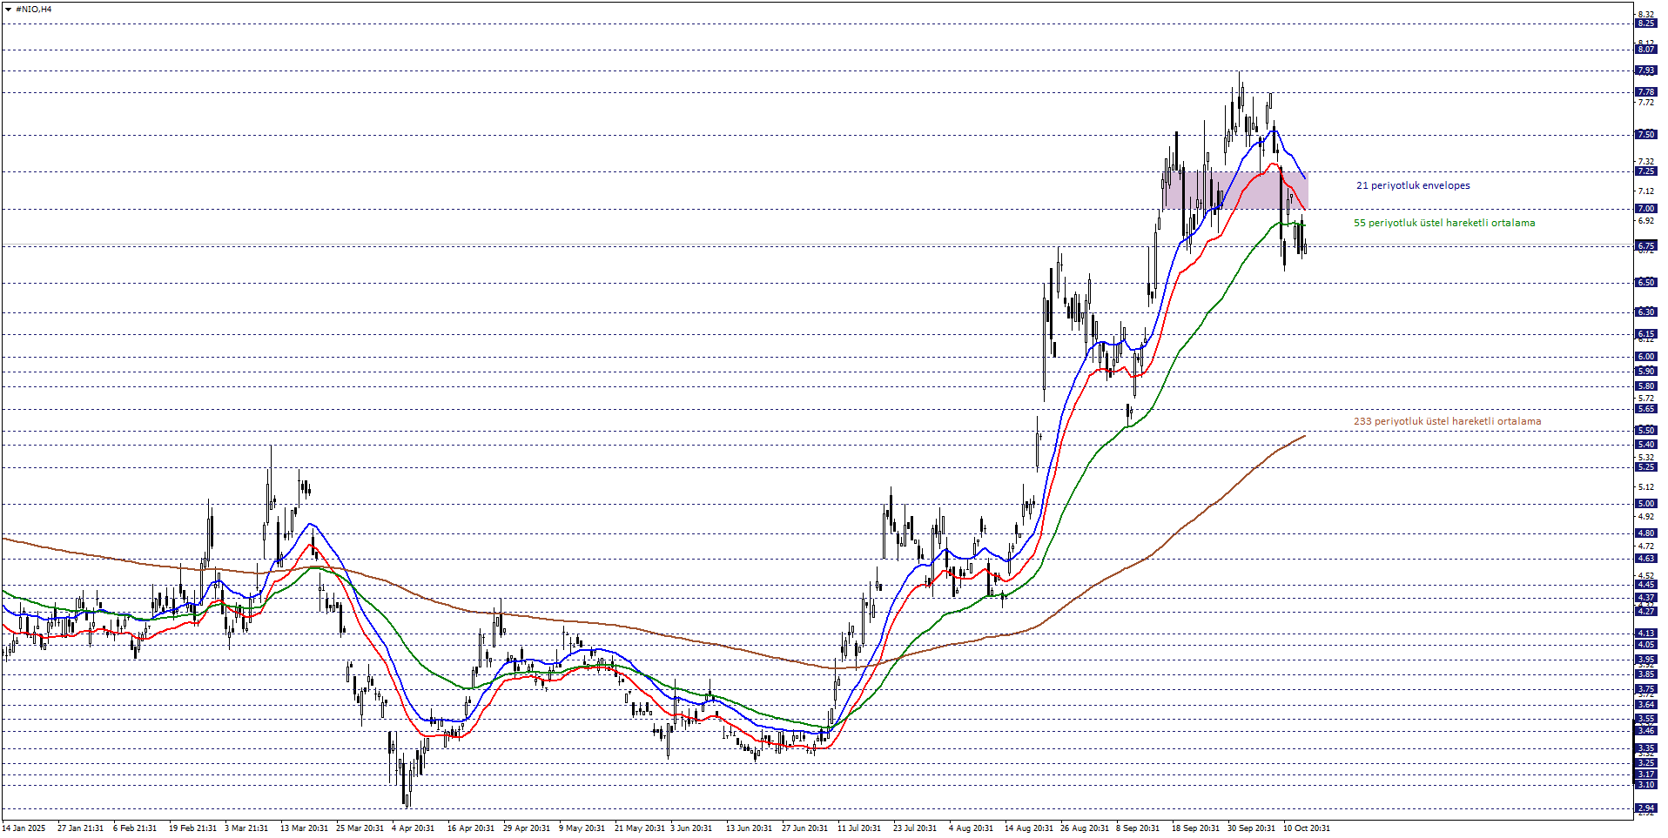This screenshot has width=1668, height=838.
Task: Click the 7.00 price level tag
Action: tap(1645, 209)
